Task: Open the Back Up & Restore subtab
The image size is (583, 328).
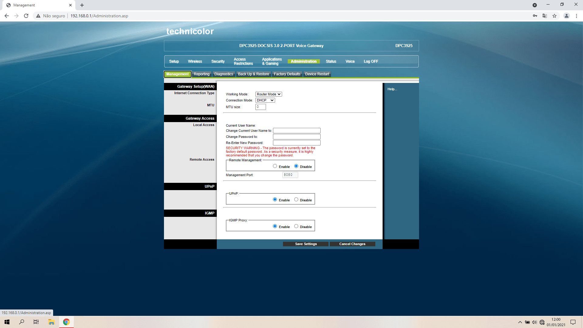Action: pyautogui.click(x=254, y=74)
